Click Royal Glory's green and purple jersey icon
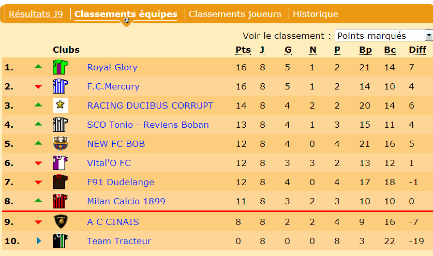The image size is (433, 256). coord(60,67)
